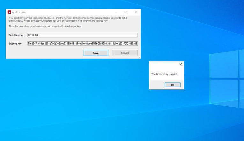Viewport: 244px width, 141px height.
Task: Click the note about normal user credentials
Action: pos(45,26)
